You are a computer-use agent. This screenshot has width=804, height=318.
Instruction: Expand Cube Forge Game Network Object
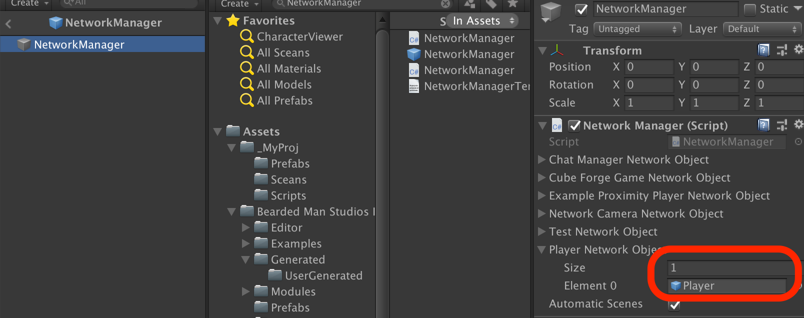pos(541,178)
